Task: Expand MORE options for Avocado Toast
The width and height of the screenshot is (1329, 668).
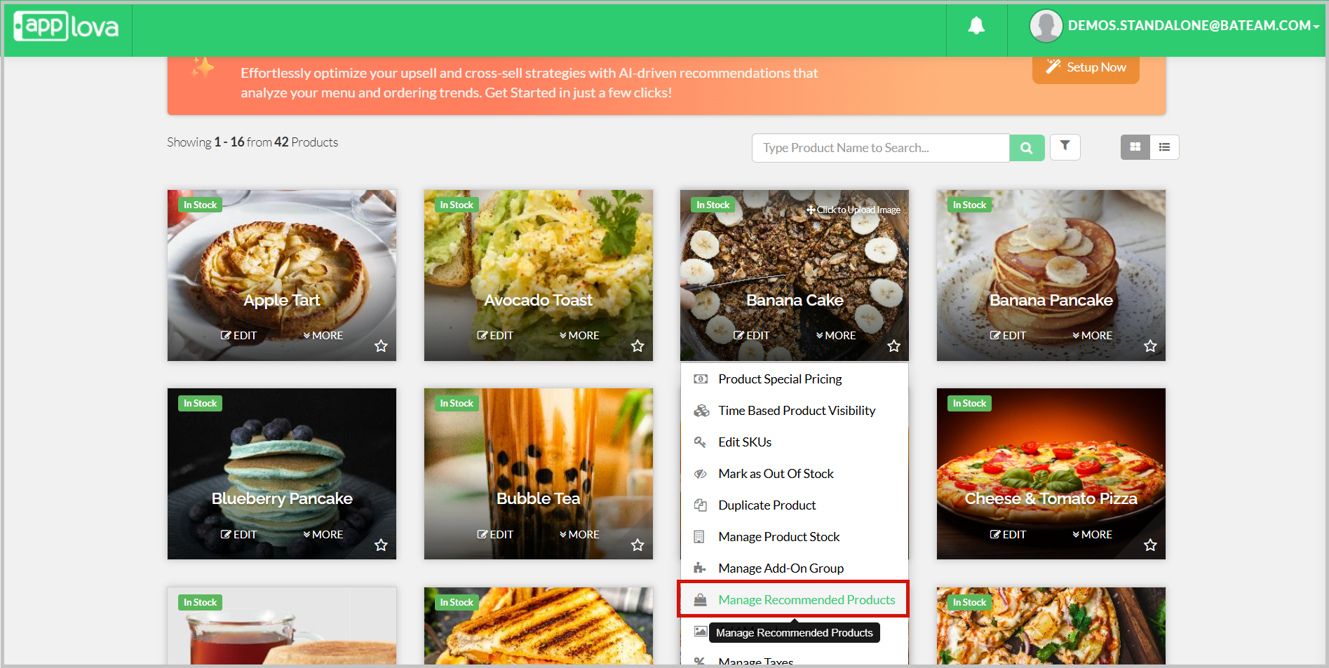Action: 579,336
